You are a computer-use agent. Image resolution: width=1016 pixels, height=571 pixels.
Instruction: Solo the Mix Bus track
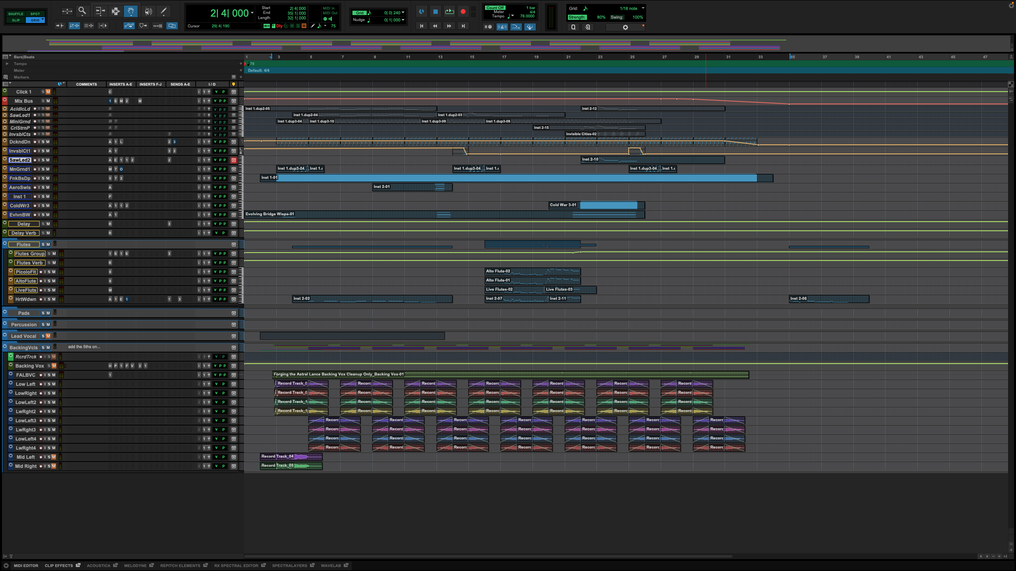pos(43,101)
